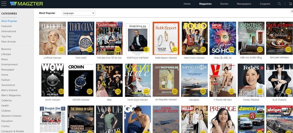The width and height of the screenshot is (293, 133).
Task: Open the shopping cart icon
Action: tap(291, 4)
